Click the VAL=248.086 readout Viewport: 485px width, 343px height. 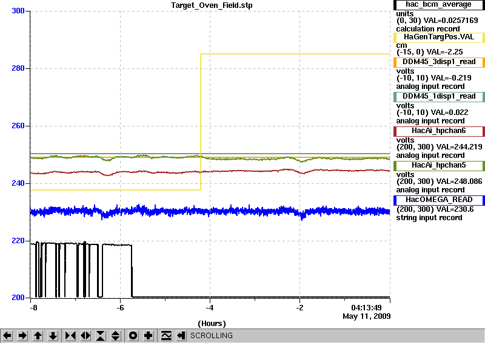tap(457, 181)
